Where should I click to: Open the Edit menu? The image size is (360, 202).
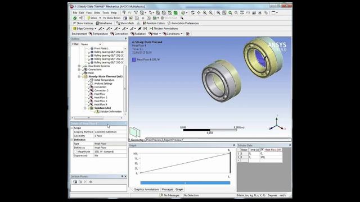[x=82, y=13]
